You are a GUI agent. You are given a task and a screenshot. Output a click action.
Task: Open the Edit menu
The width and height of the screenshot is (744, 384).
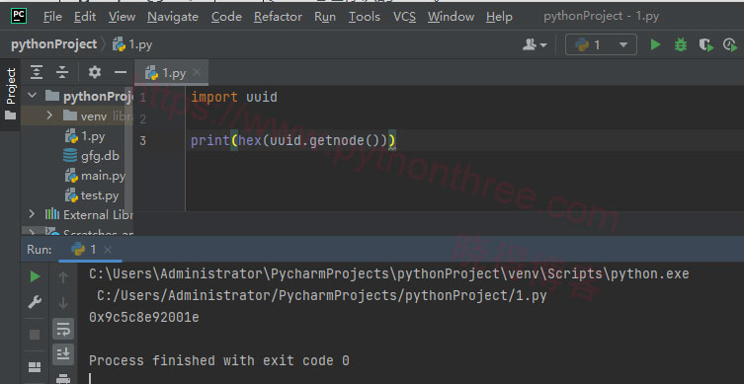coord(85,17)
